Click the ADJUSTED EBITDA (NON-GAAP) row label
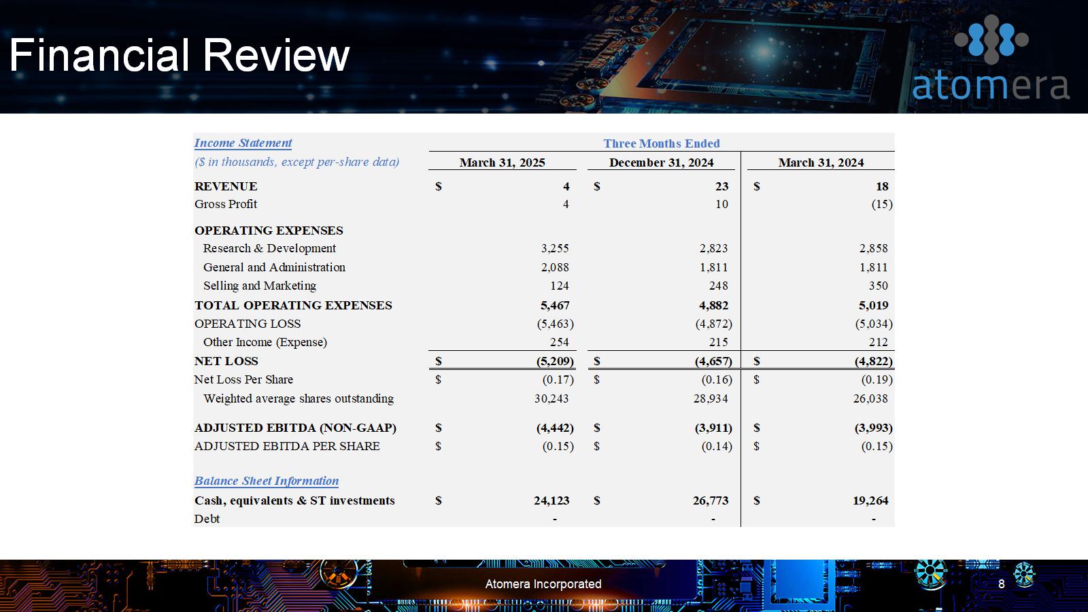This screenshot has height=612, width=1088. tap(295, 428)
